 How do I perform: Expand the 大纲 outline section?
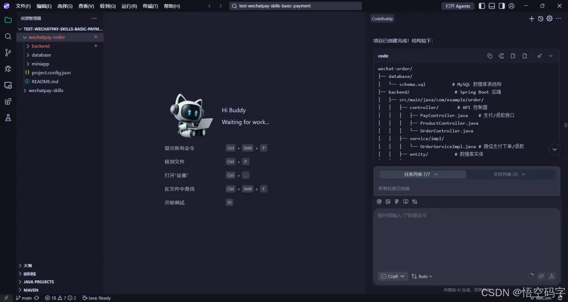coord(60,265)
